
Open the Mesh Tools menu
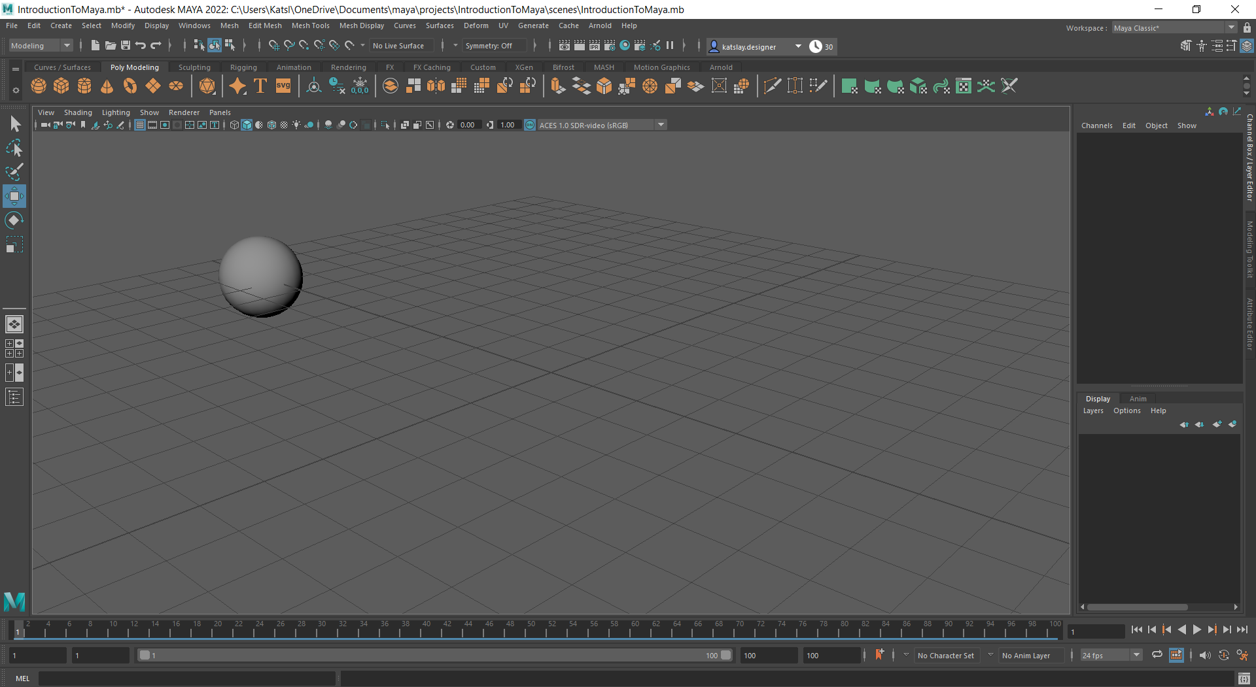tap(310, 25)
